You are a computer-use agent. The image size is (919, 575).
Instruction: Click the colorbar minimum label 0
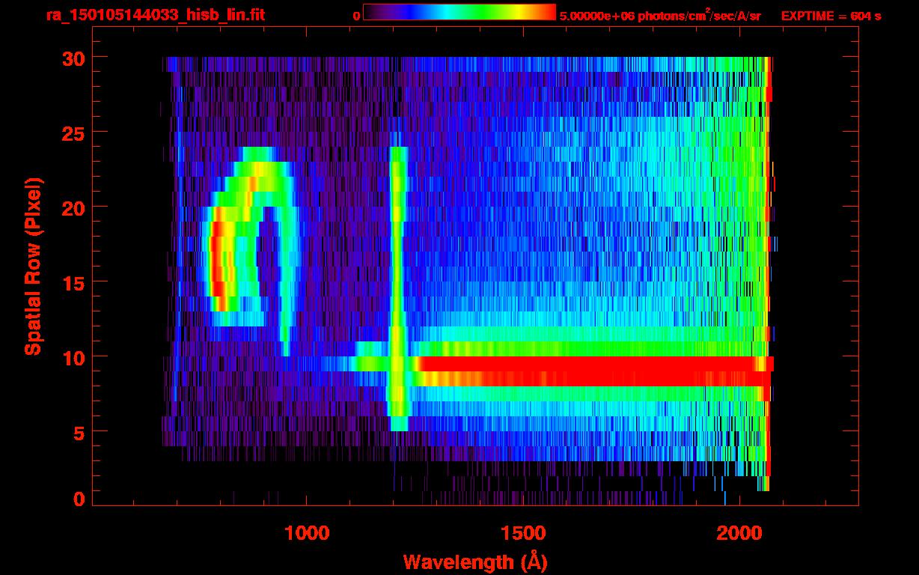tap(357, 16)
